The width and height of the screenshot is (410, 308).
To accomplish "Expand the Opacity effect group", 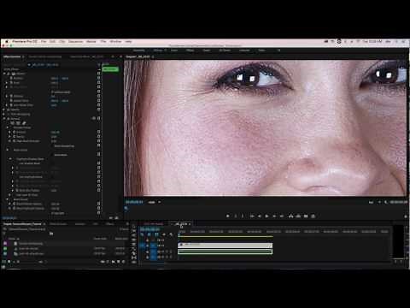I will click(4, 110).
